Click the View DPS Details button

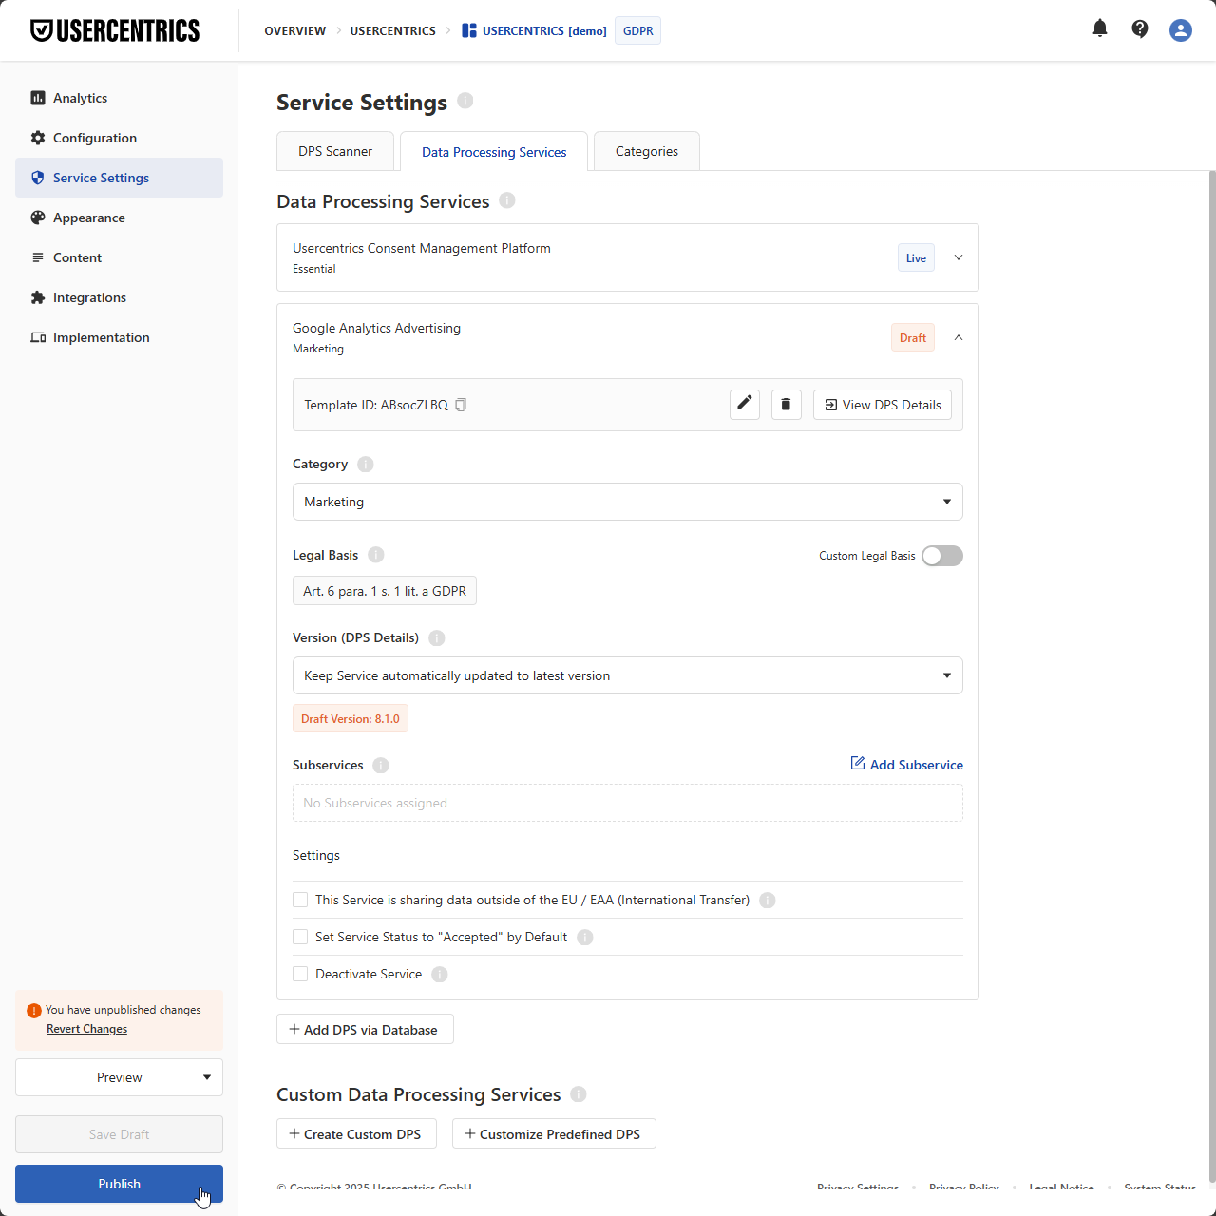883,405
